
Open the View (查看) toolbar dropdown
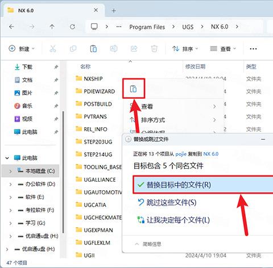click(x=223, y=49)
